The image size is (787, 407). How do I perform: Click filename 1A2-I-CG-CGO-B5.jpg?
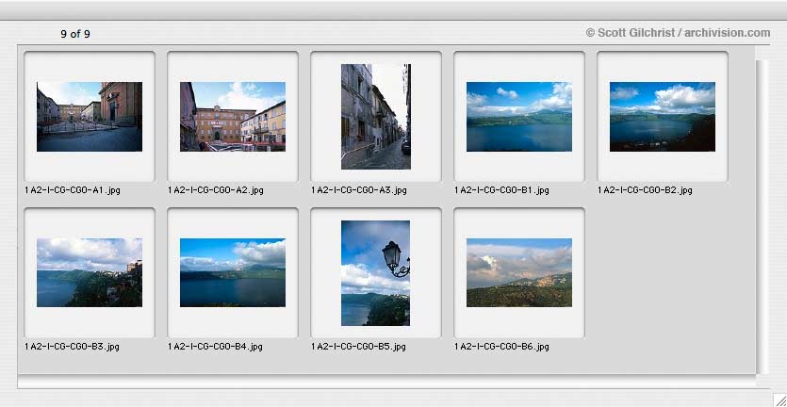click(x=359, y=347)
